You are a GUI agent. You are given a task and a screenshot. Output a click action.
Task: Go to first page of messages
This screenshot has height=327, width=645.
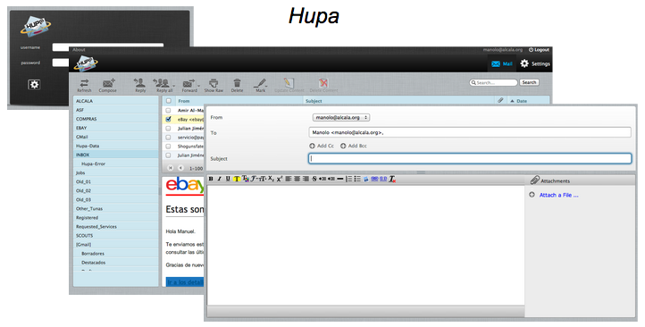(x=171, y=168)
